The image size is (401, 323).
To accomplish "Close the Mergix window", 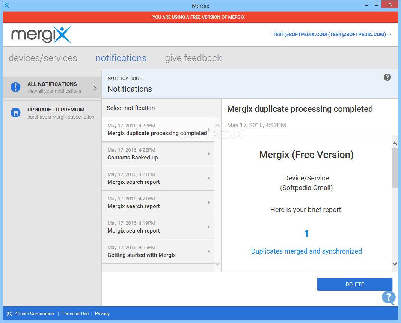I will click(390, 5).
